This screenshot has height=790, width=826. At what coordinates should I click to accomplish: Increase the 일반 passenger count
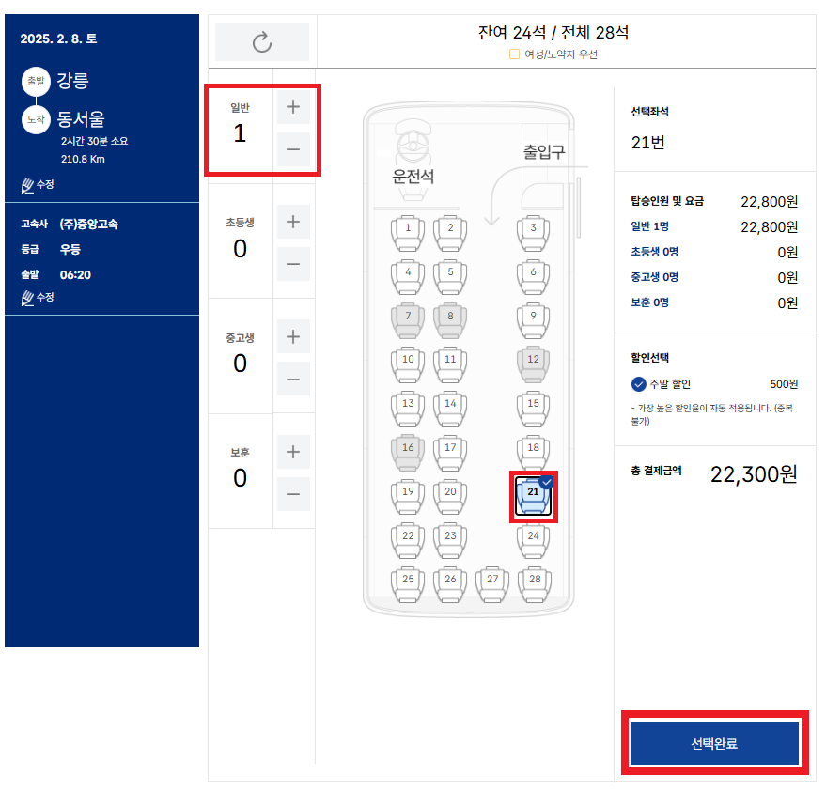294,106
